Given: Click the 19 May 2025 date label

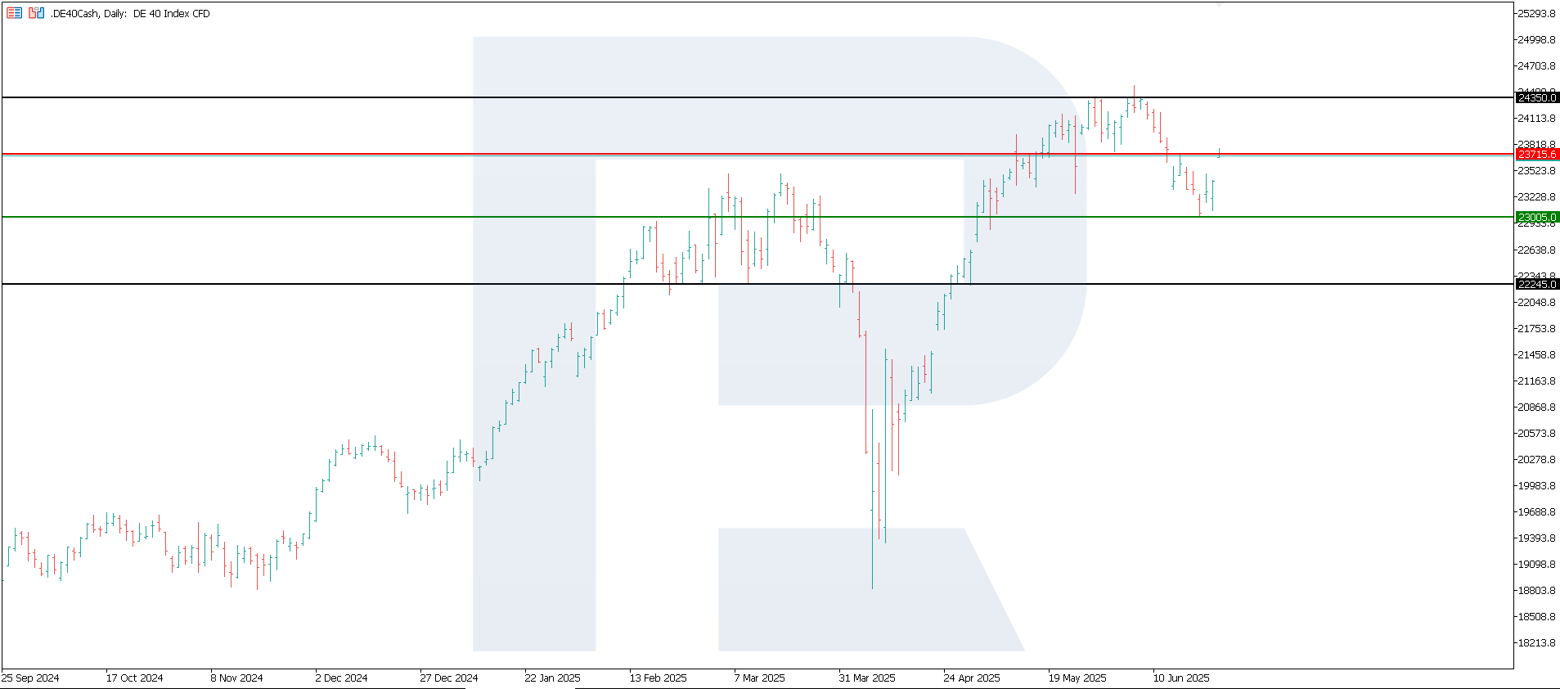Looking at the screenshot, I should 1077,678.
